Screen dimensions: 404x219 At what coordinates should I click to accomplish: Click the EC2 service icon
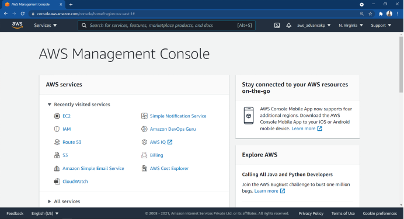[57, 116]
